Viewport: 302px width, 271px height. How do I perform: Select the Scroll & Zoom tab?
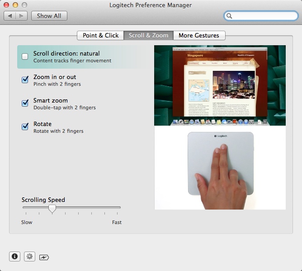tap(148, 35)
